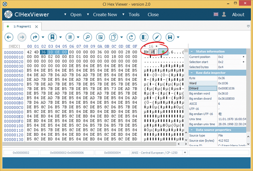Expand the bookmarks dropdown arrow
The width and height of the screenshot is (253, 171).
pyautogui.click(x=61, y=37)
